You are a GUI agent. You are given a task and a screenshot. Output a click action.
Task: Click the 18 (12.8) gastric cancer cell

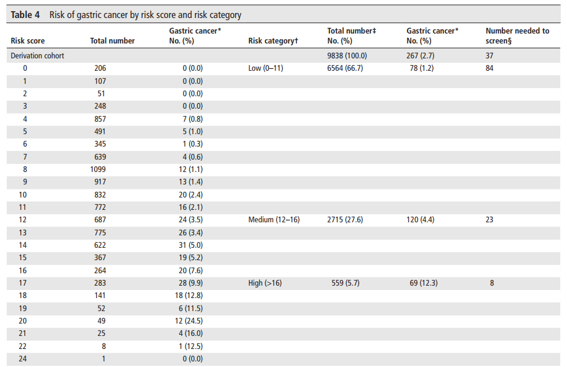[x=189, y=296]
